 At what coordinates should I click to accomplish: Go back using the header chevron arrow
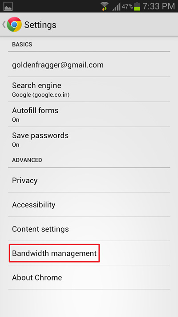click(x=4, y=25)
